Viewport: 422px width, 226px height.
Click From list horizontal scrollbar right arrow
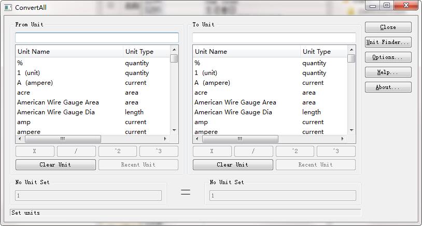pos(165,139)
